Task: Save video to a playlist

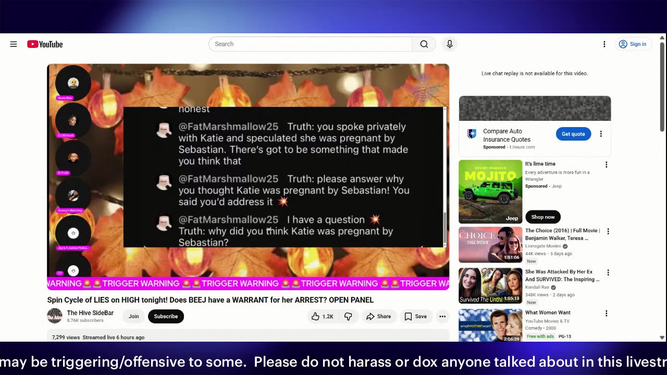Action: click(x=415, y=316)
